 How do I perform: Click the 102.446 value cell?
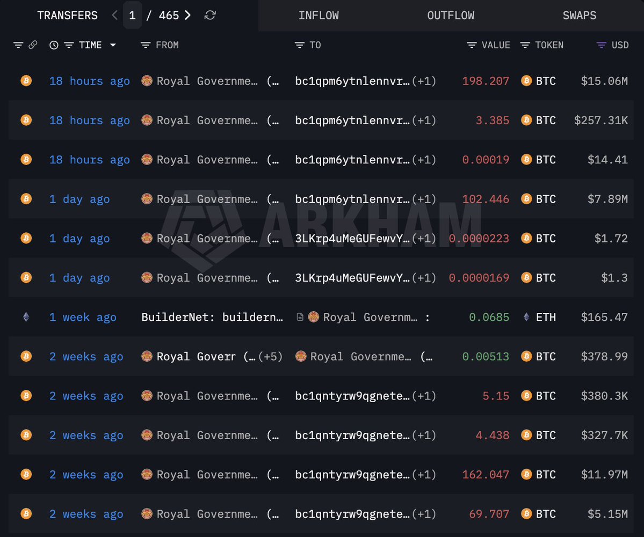(x=486, y=199)
